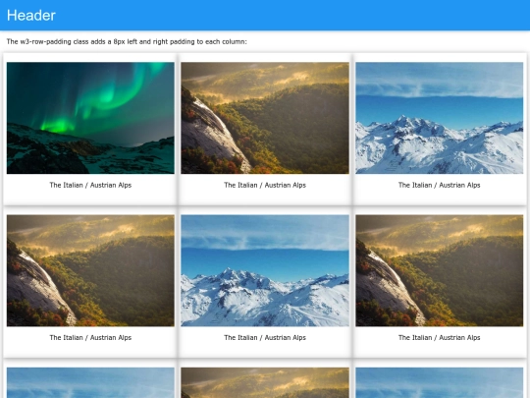The width and height of the screenshot is (530, 398).
Task: Click the caption under the aurora photo
Action: coord(90,185)
